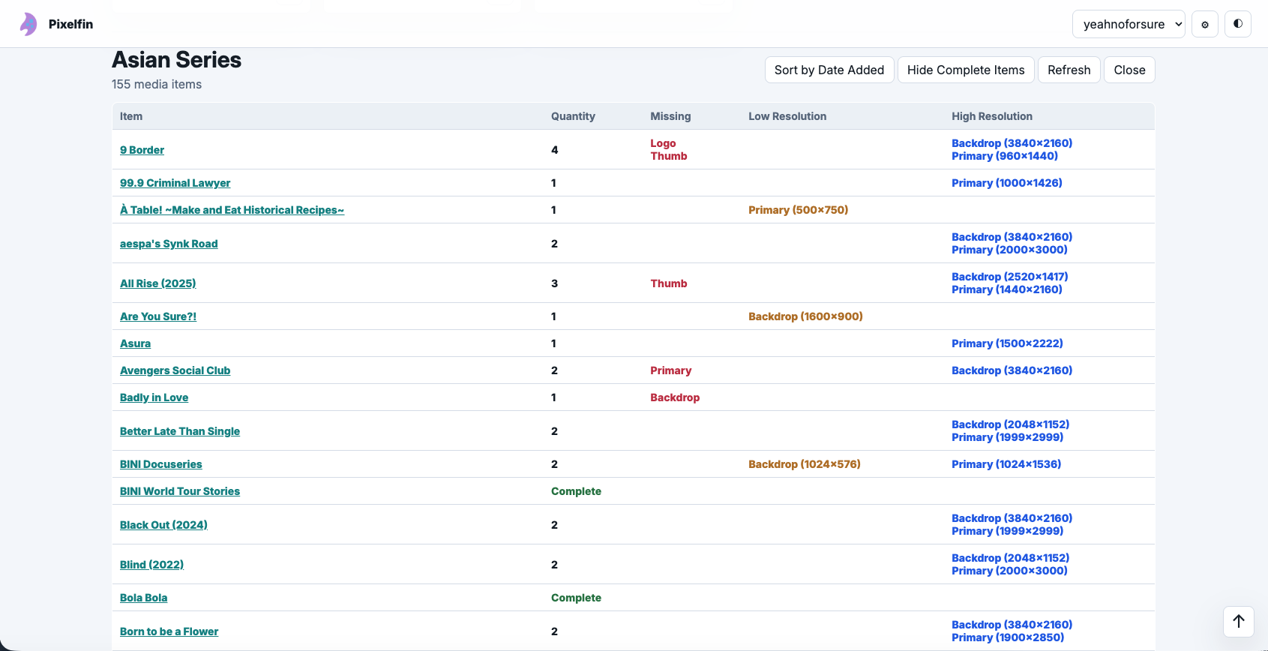Open the Bola Bola link
This screenshot has height=651, width=1268.
143,598
